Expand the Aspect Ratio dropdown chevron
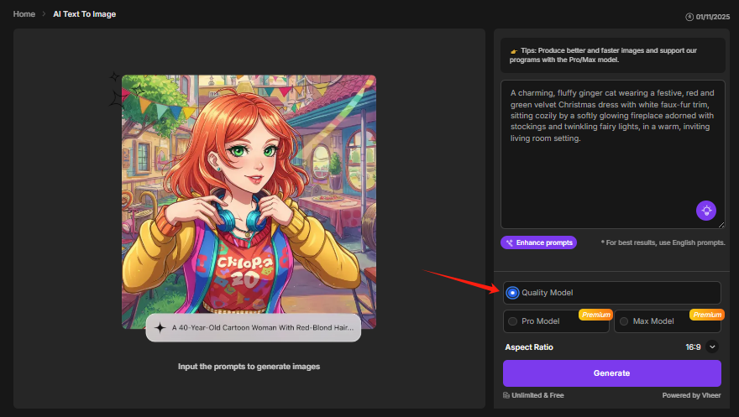This screenshot has height=417, width=739. pos(713,347)
